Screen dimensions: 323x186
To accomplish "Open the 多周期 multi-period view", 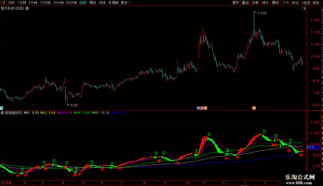I will [x=113, y=3].
